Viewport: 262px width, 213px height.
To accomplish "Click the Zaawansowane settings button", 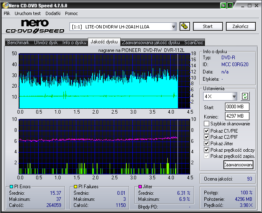I will pos(238,165).
